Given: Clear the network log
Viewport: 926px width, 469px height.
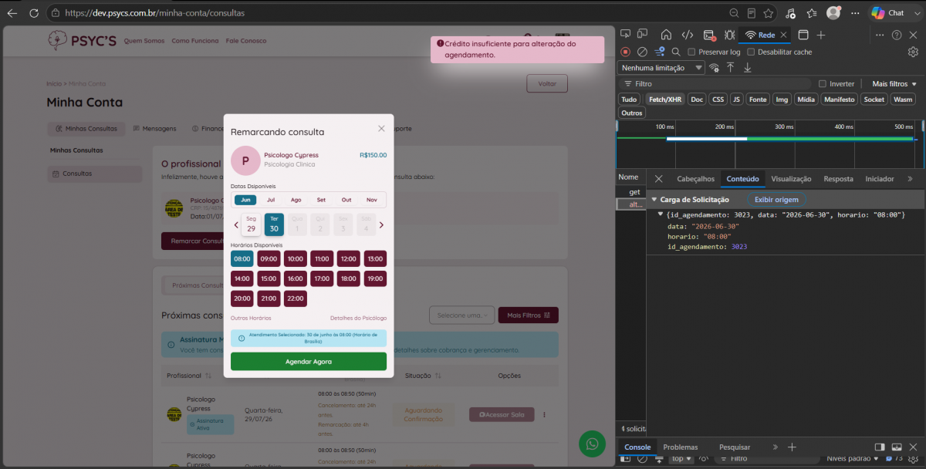Looking at the screenshot, I should (642, 52).
